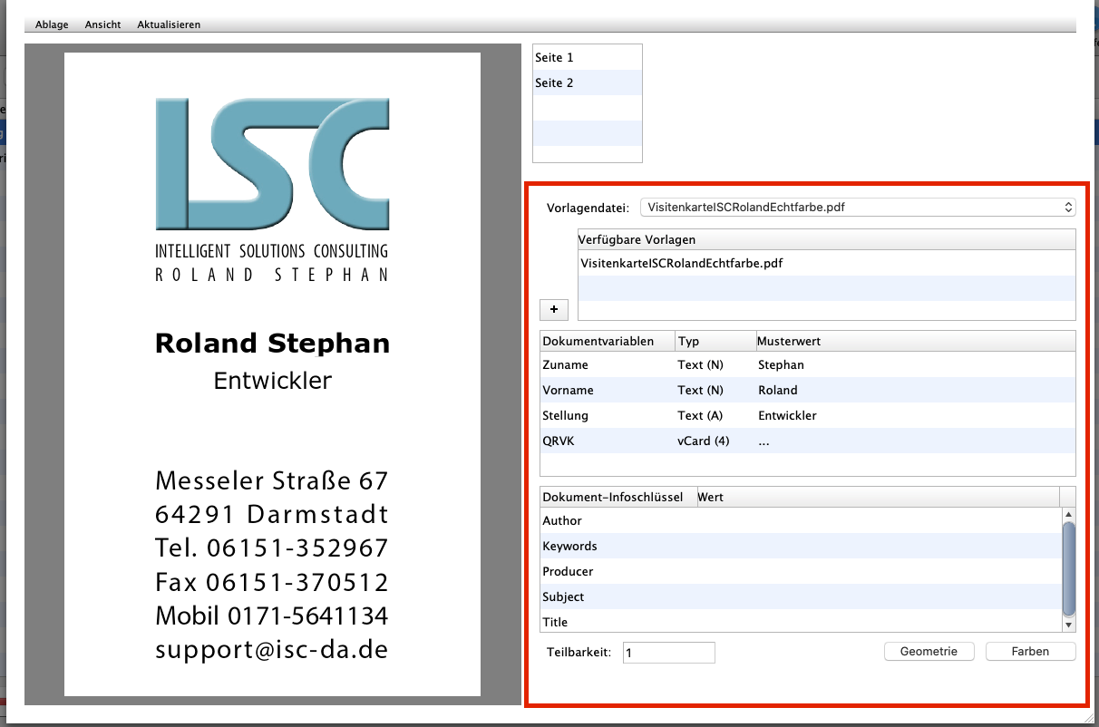Click the Teilbarkeit input field
1099x727 pixels.
click(669, 652)
